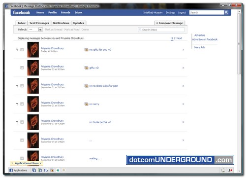Click scrollbar up arrow
This screenshot has width=246, height=178.
coord(239,11)
